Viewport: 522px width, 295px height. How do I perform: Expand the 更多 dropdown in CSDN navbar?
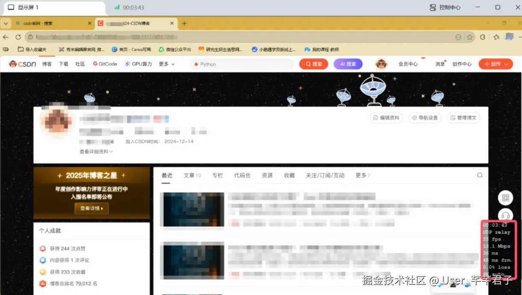point(167,64)
